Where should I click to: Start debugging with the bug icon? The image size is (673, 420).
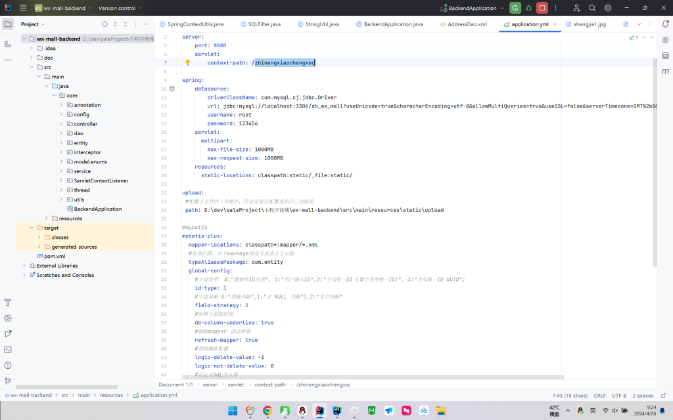(x=528, y=8)
